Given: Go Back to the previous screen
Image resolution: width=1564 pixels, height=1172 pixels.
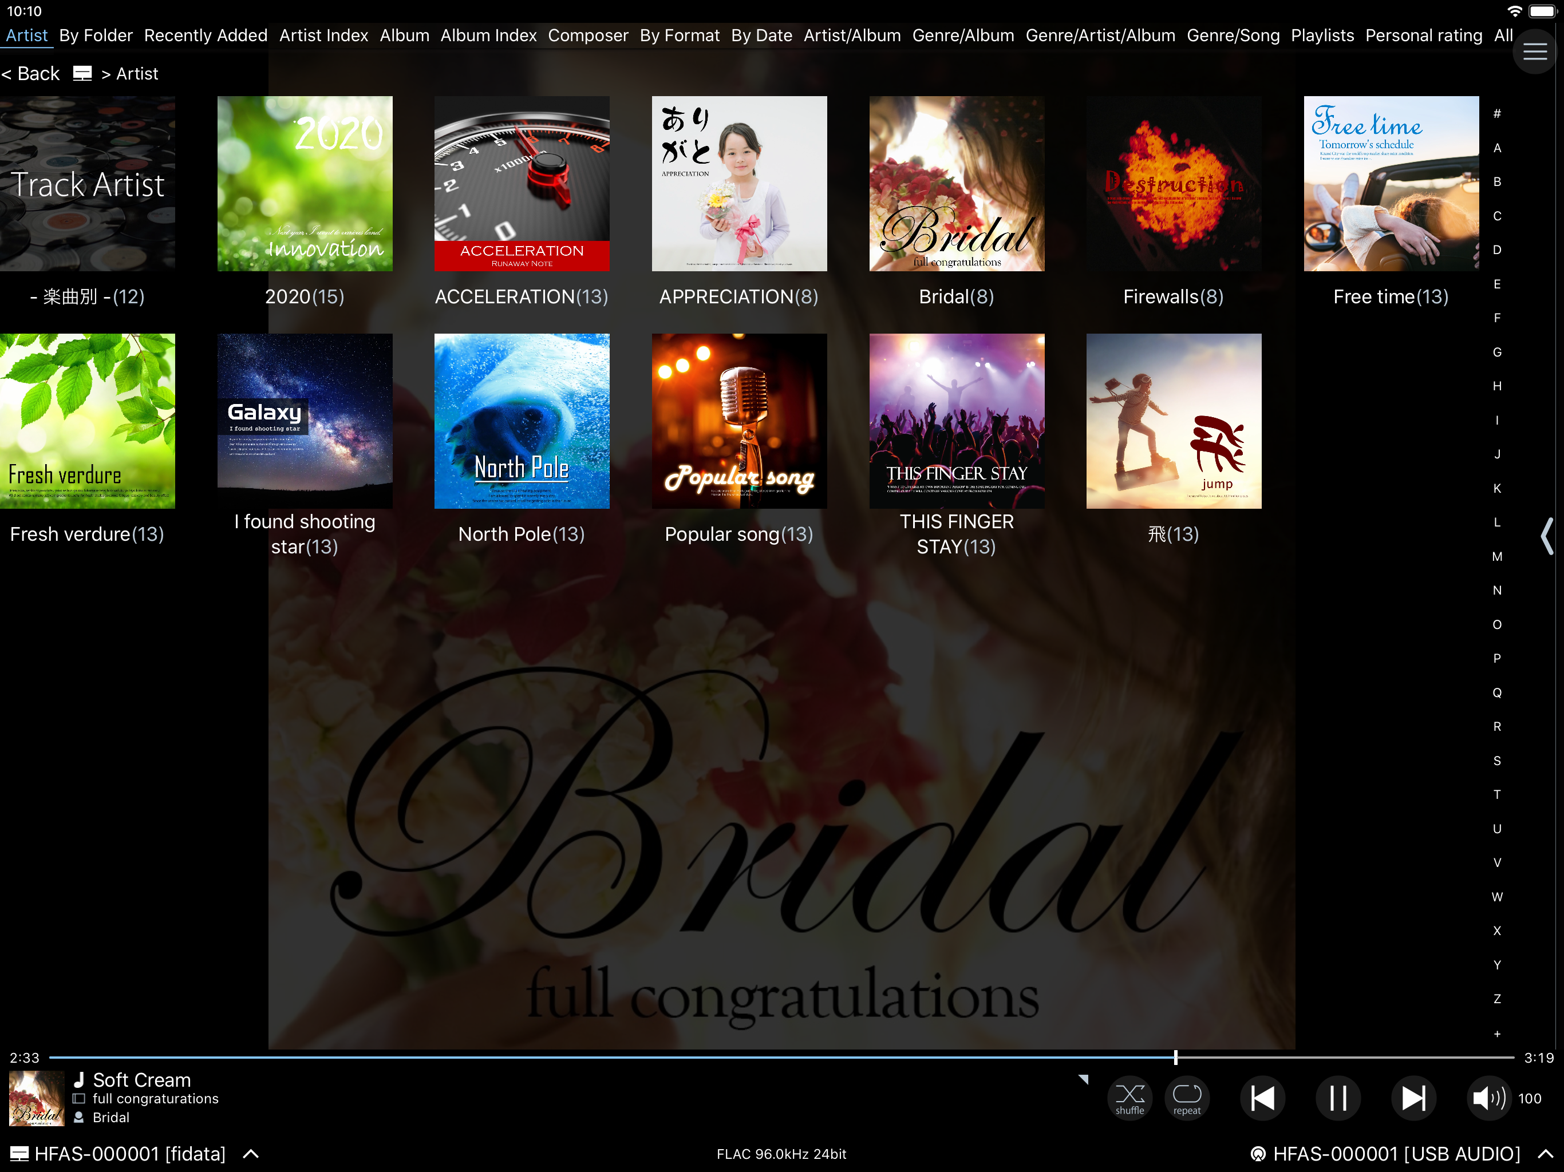Looking at the screenshot, I should [31, 73].
